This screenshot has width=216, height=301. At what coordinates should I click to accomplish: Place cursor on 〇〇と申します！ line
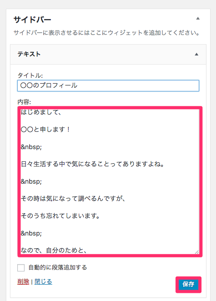click(x=45, y=130)
